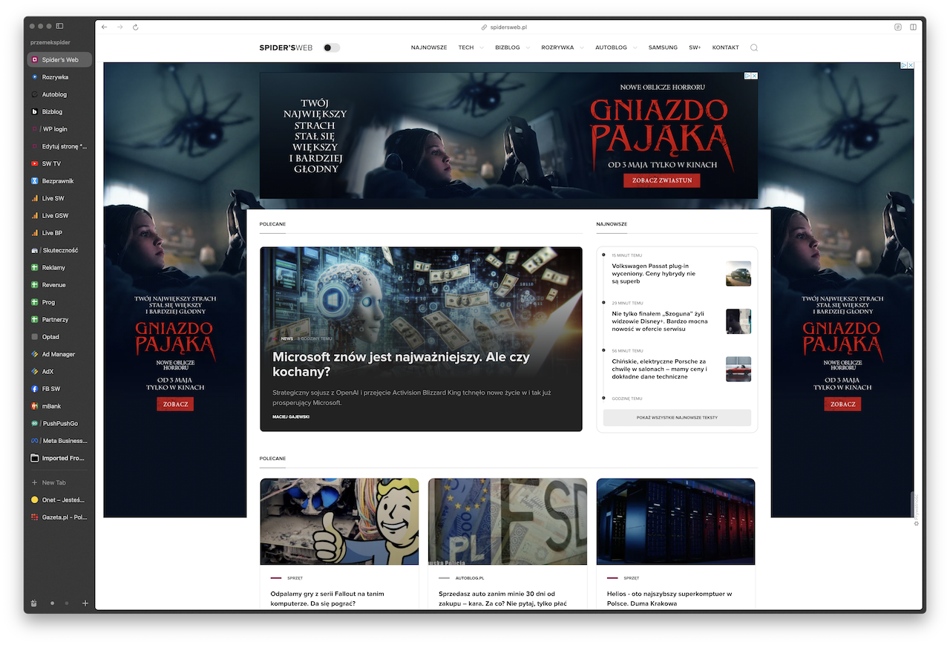Toggle the Arc sidebar visibility icon
The height and width of the screenshot is (645, 950).
60,26
